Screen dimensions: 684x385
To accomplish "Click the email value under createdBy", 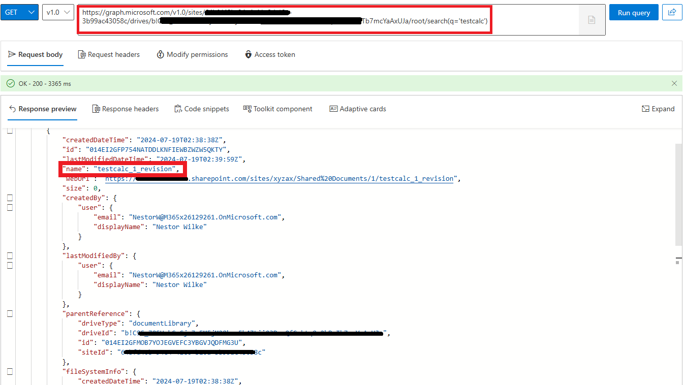I will tap(205, 217).
